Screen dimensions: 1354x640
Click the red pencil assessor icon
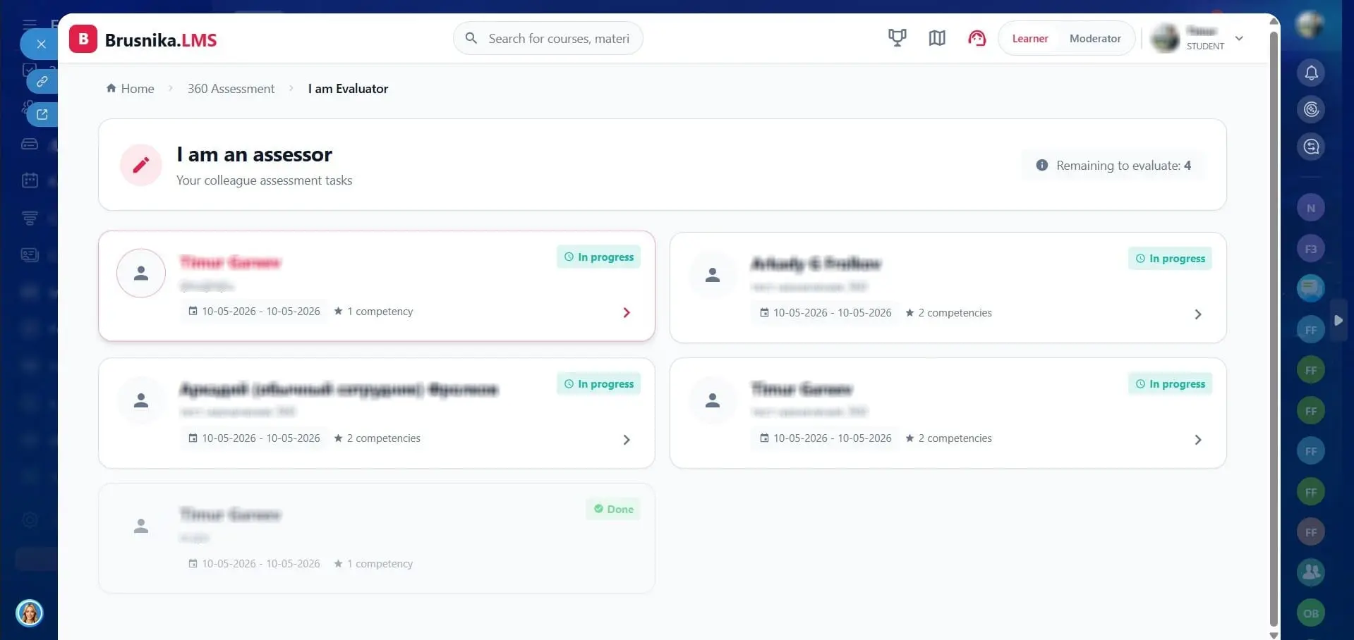click(141, 165)
